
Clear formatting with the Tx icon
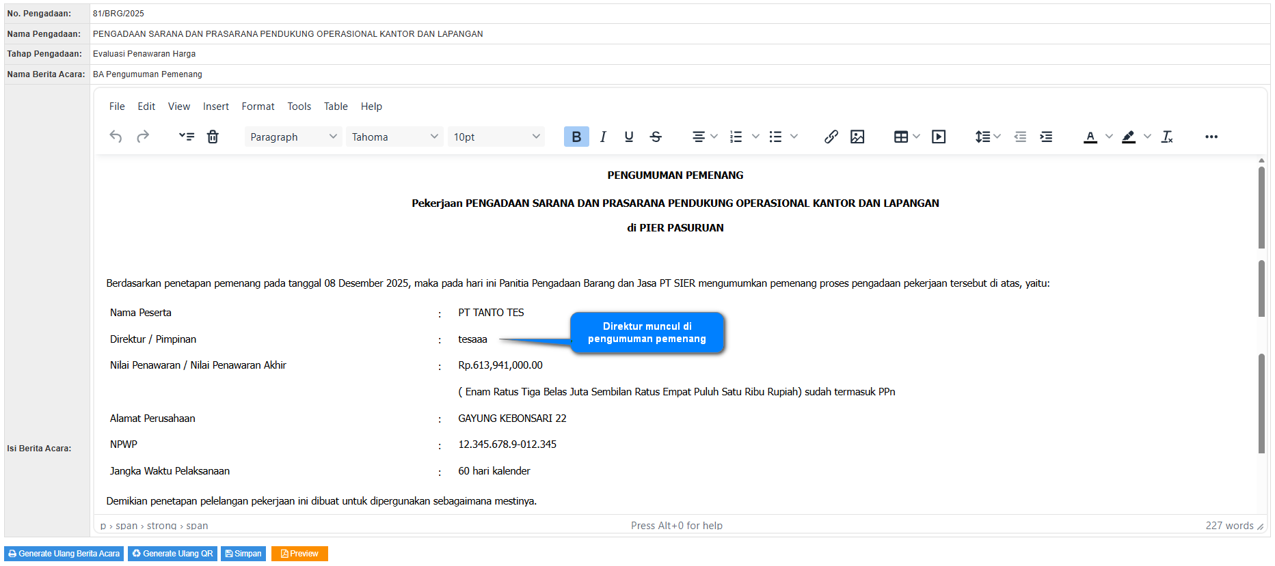click(x=1167, y=137)
